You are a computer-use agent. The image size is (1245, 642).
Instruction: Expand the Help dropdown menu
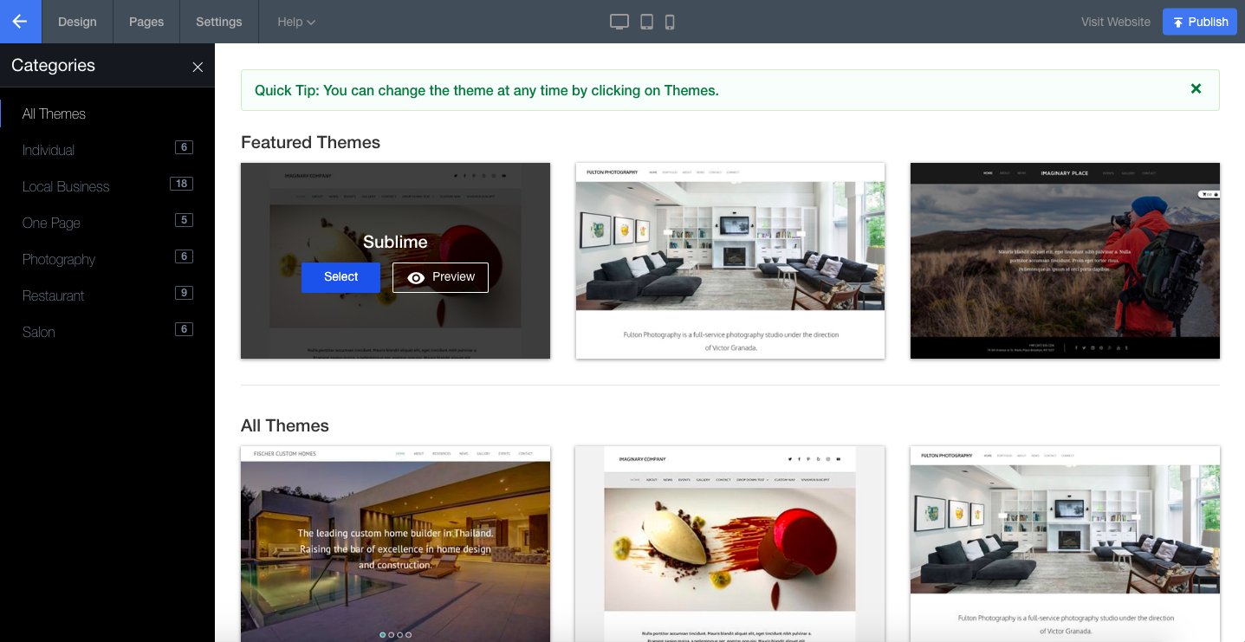pos(296,22)
